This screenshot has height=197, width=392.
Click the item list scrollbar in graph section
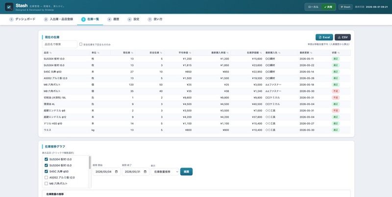click(90, 163)
